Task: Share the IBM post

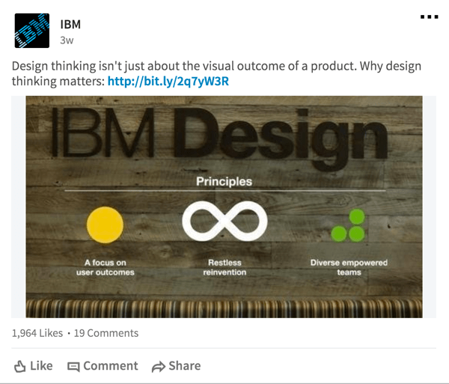Action: [176, 366]
